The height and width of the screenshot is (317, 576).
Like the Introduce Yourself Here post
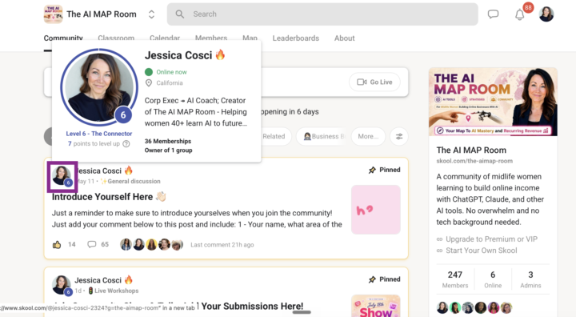(x=57, y=244)
